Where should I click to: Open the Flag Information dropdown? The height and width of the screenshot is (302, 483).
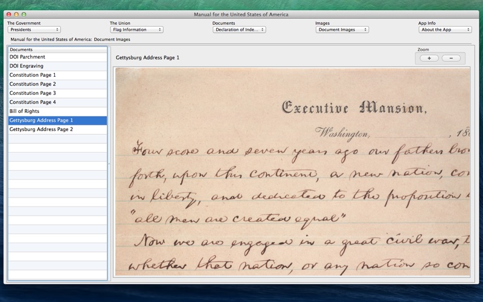(136, 30)
